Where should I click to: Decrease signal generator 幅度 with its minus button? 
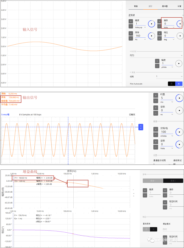click(131, 26)
